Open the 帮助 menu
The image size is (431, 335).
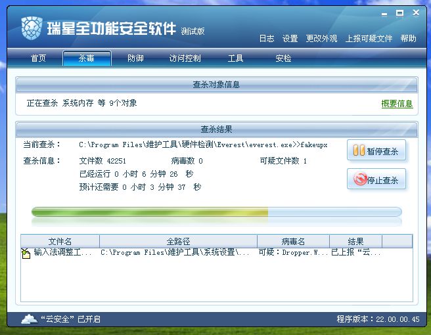click(409, 39)
